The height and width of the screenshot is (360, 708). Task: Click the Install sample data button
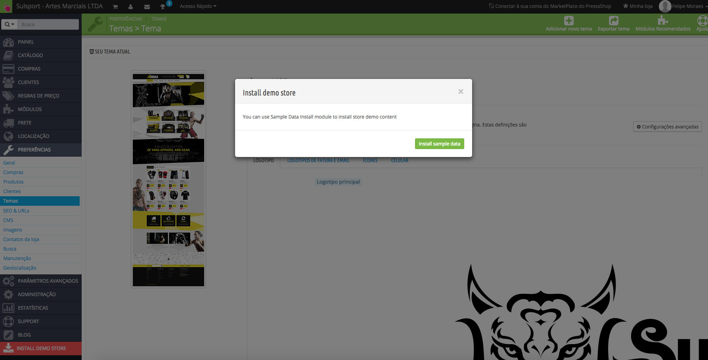coord(439,144)
